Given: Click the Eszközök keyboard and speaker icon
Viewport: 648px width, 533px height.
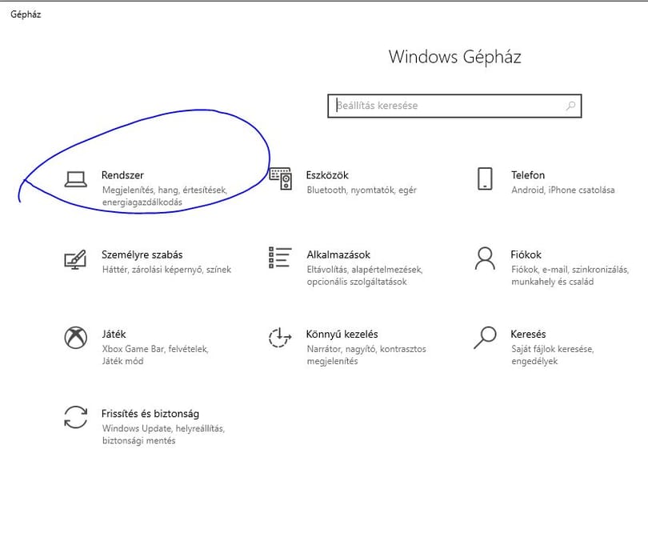Looking at the screenshot, I should click(x=281, y=178).
